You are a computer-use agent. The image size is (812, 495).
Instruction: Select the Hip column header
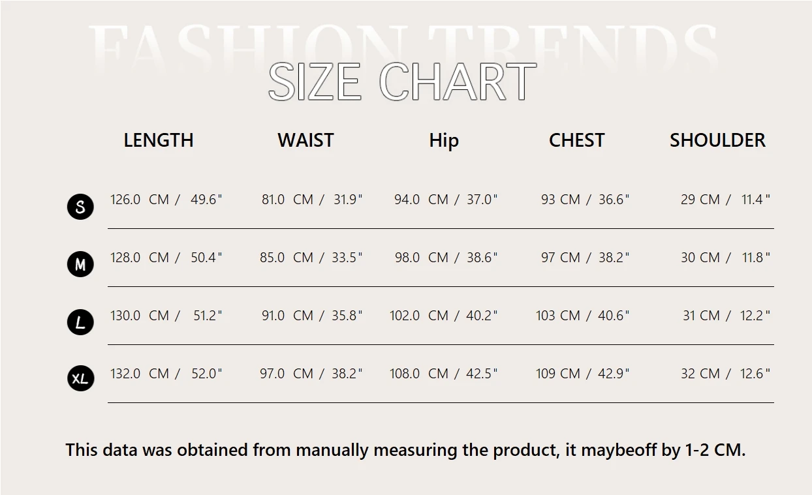pos(444,142)
